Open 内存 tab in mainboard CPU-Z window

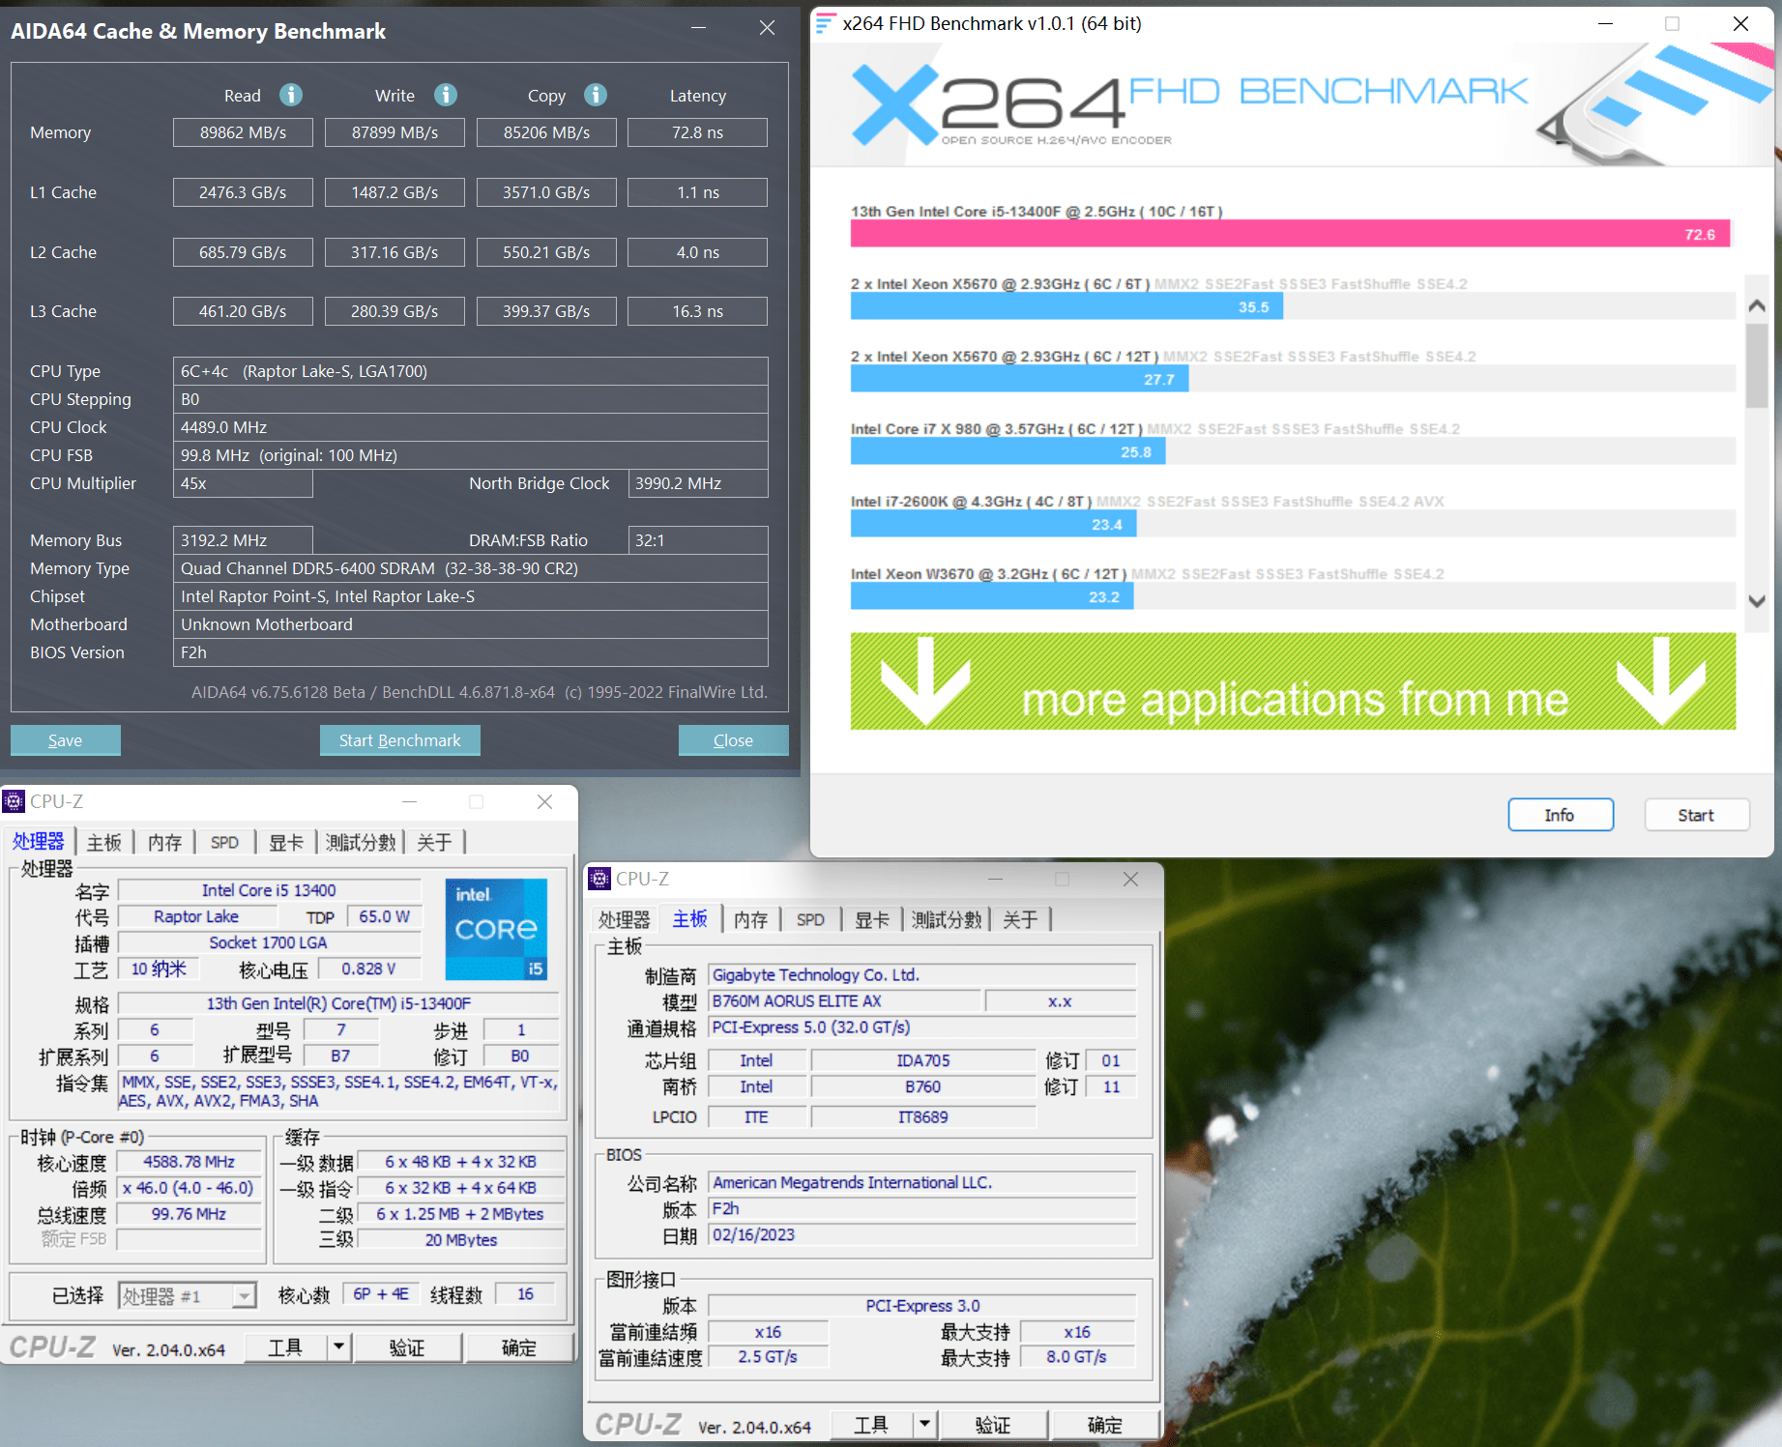tap(750, 919)
